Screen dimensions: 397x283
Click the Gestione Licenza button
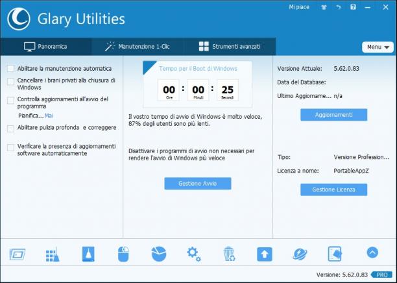[x=333, y=190]
